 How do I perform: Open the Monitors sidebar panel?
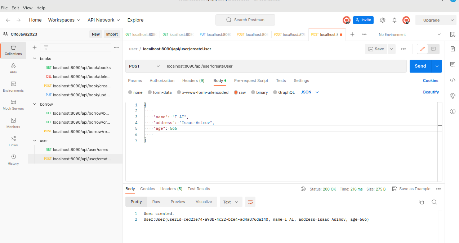(x=13, y=123)
